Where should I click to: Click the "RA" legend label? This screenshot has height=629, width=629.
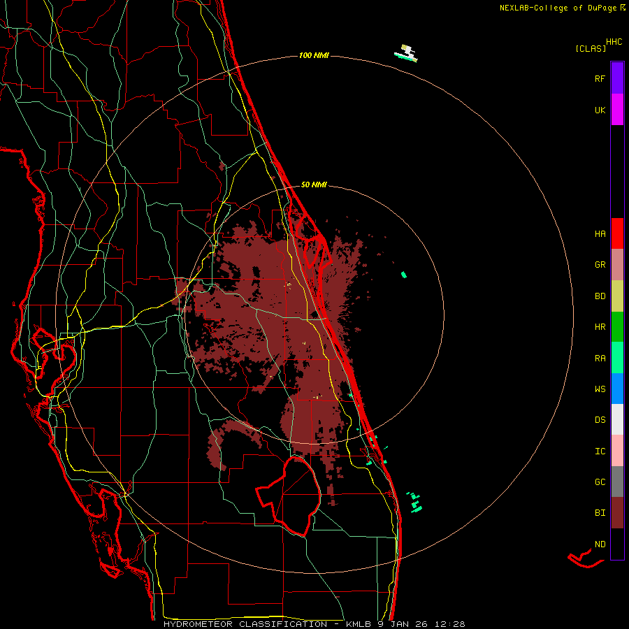[600, 359]
